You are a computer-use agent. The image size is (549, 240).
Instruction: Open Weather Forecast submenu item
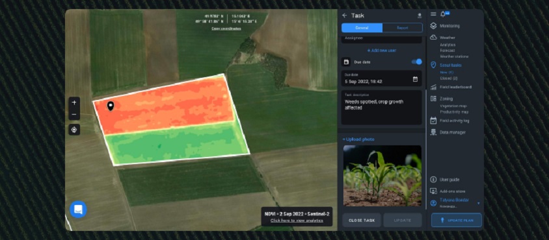pos(448,51)
